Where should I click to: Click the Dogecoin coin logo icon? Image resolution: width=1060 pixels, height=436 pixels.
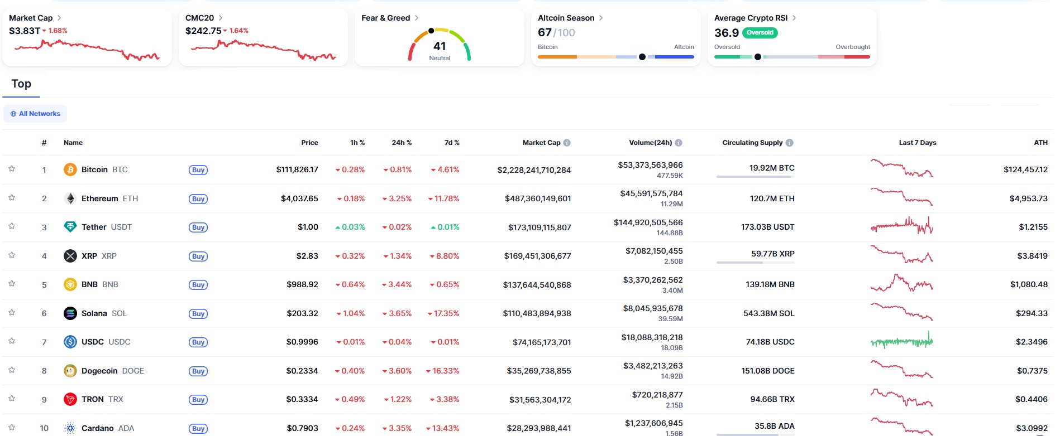(x=70, y=371)
